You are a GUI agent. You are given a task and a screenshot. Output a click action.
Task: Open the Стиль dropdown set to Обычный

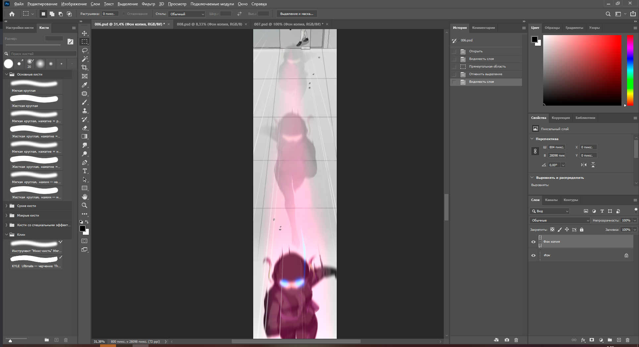pyautogui.click(x=187, y=14)
